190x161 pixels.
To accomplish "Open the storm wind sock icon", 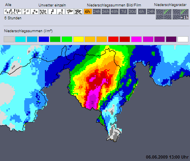I will (78, 12).
